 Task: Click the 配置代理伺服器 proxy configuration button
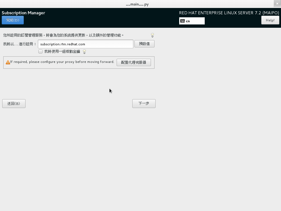pyautogui.click(x=134, y=62)
